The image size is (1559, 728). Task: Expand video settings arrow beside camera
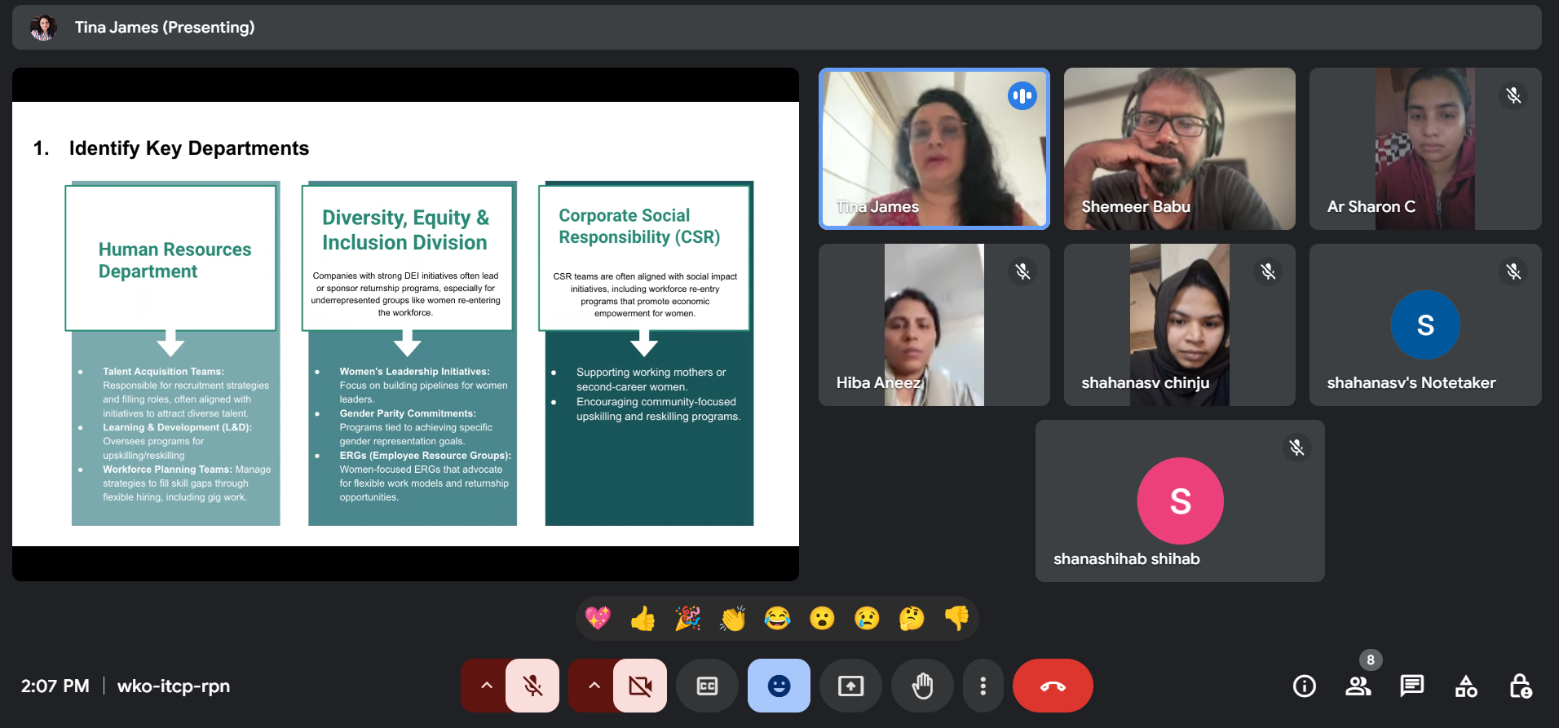tap(594, 686)
